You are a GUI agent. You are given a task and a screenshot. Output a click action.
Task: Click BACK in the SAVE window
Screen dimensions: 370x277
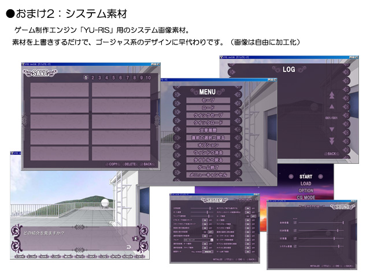click(148, 164)
